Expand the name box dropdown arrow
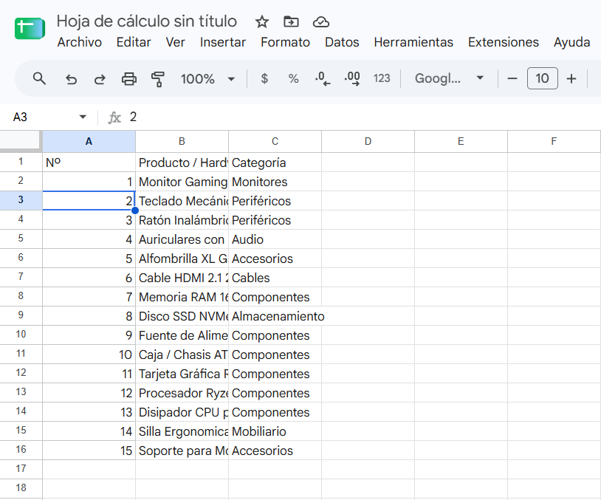 (x=83, y=117)
